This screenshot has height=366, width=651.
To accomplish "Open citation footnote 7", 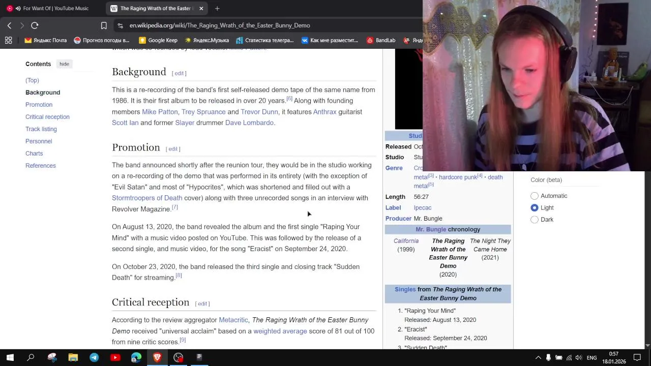I will [174, 207].
